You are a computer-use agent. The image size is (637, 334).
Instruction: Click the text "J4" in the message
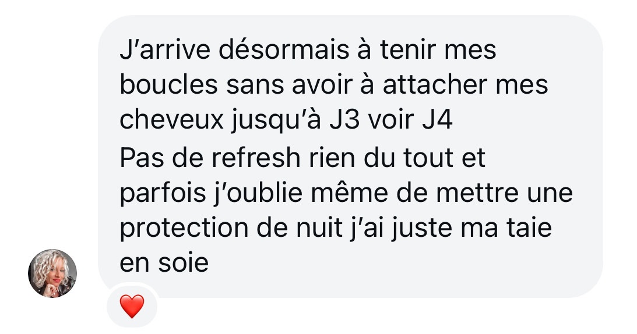coord(437,120)
